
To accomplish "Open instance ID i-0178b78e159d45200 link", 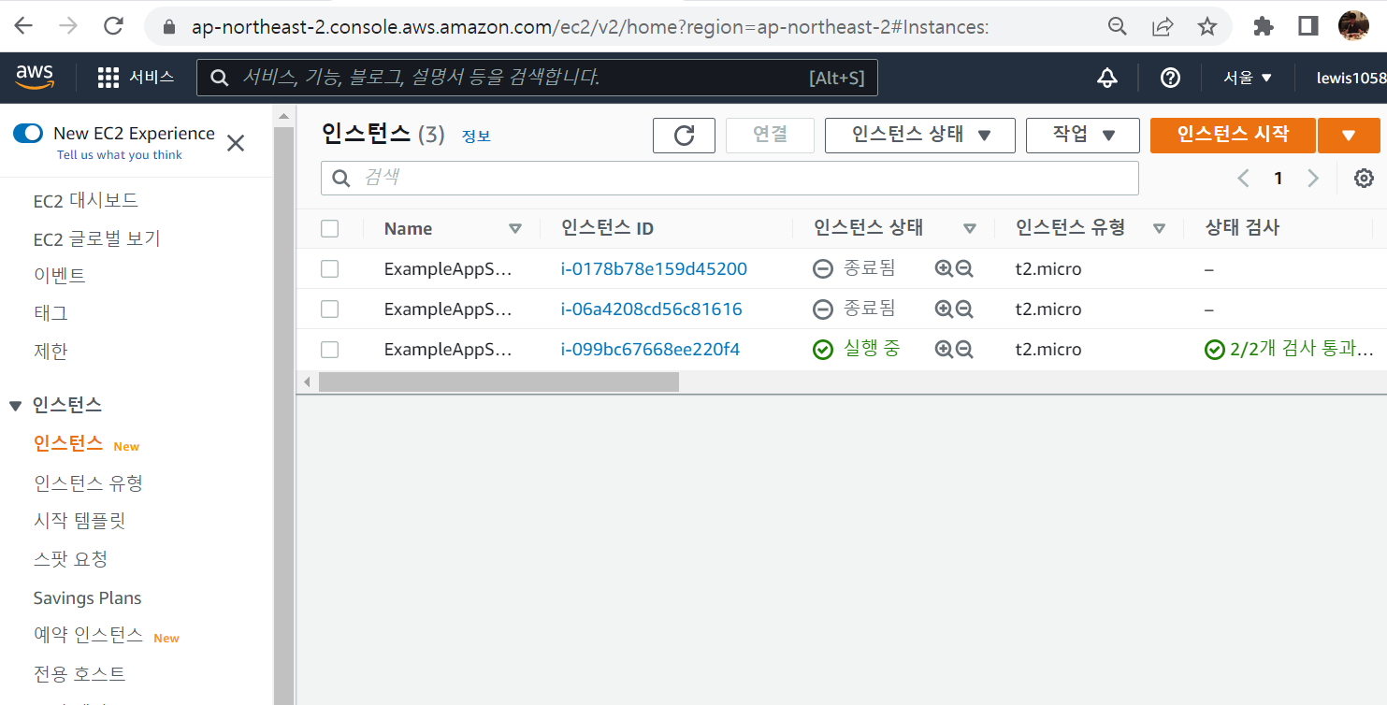I will (x=654, y=269).
